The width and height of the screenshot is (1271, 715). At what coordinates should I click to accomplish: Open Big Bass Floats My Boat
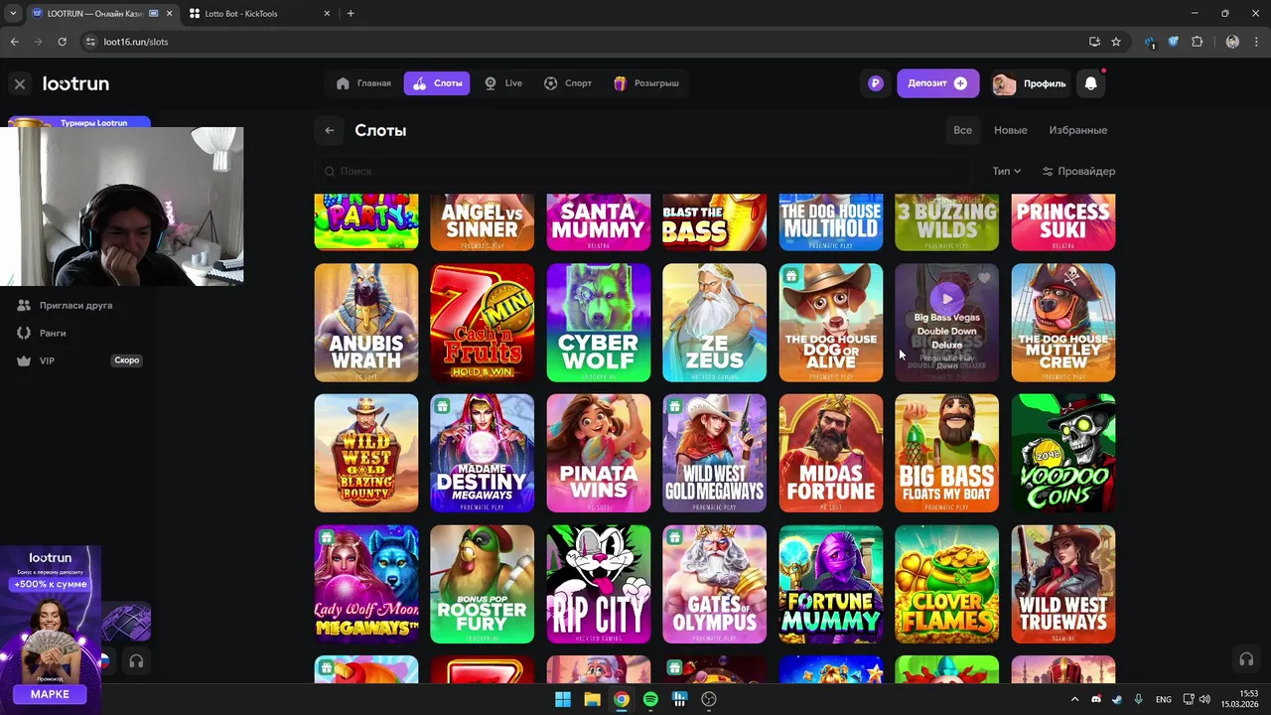coord(947,454)
